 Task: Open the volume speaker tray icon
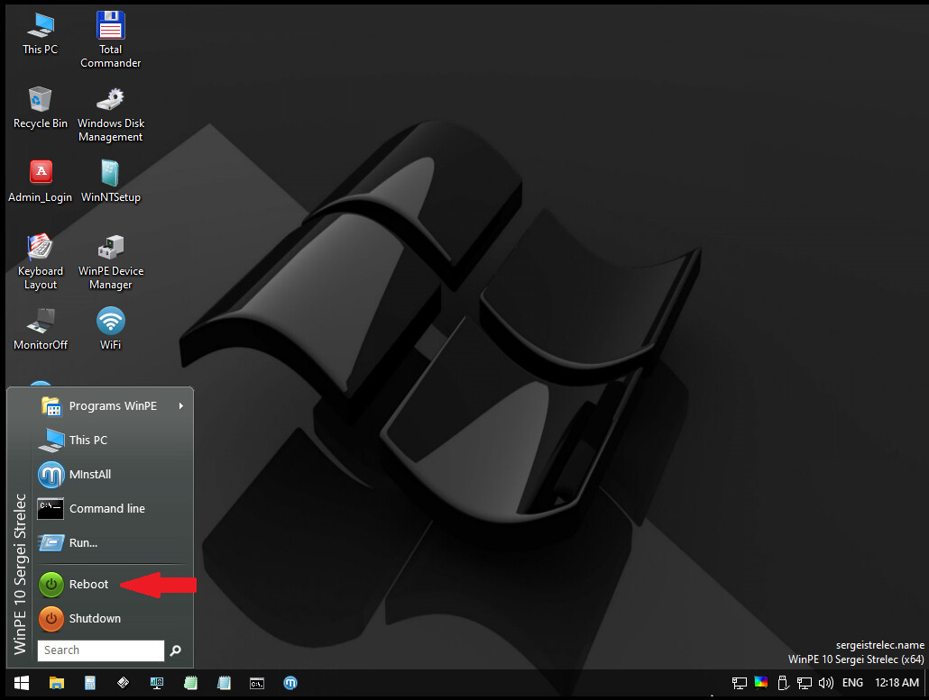[x=826, y=683]
